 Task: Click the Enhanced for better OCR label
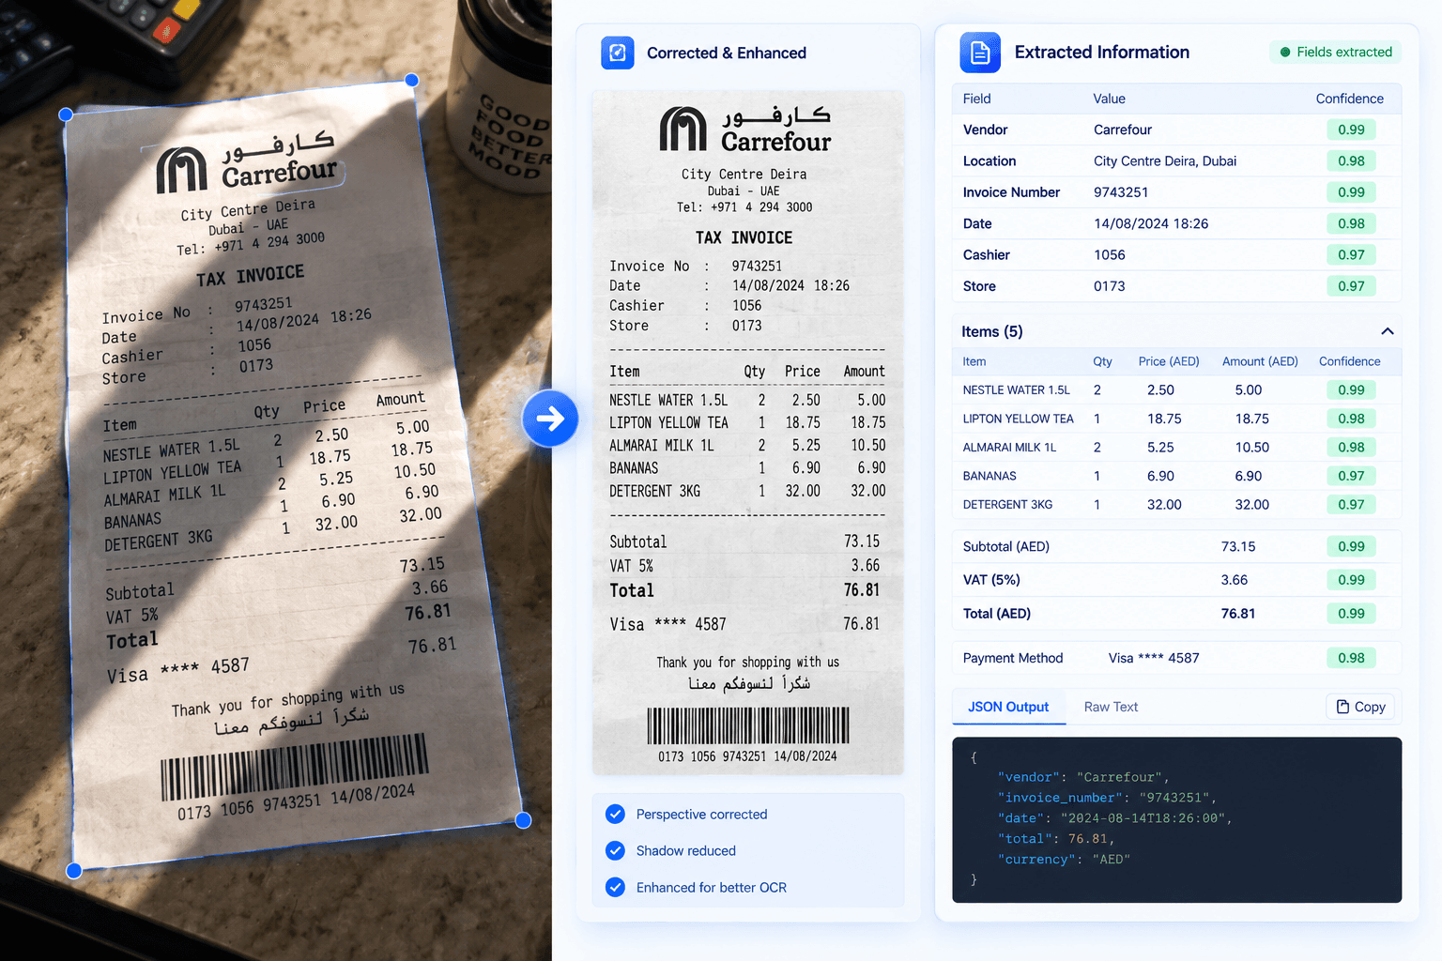pyautogui.click(x=712, y=888)
